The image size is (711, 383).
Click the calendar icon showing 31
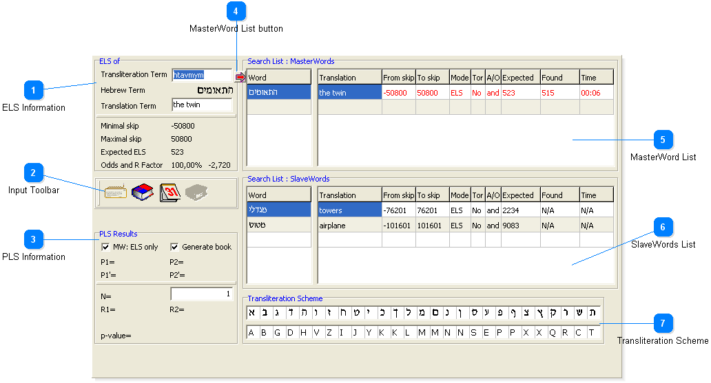tap(169, 193)
